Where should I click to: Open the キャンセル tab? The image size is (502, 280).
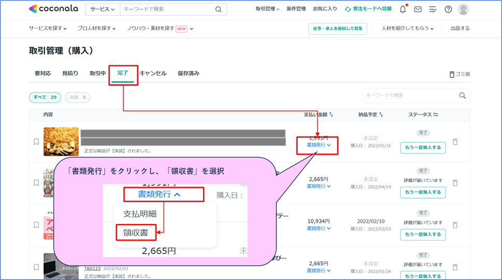[153, 74]
